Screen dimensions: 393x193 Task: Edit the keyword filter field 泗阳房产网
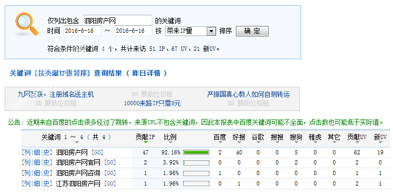(117, 20)
